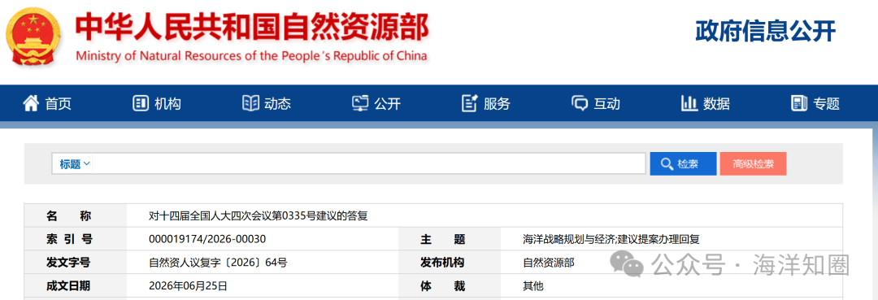This screenshot has height=300, width=878.
Task: Click the bar chart icon beside 数据
Action: click(689, 103)
